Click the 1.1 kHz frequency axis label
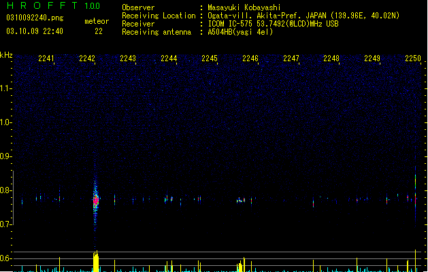Image resolution: width=428 pixels, height=272 pixels. pos(6,88)
